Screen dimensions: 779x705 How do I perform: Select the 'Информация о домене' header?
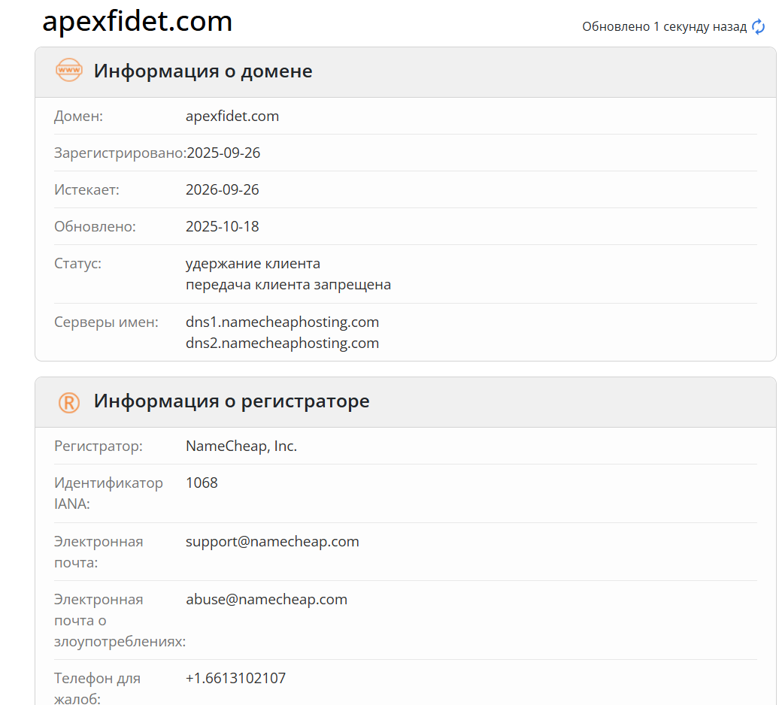point(203,71)
